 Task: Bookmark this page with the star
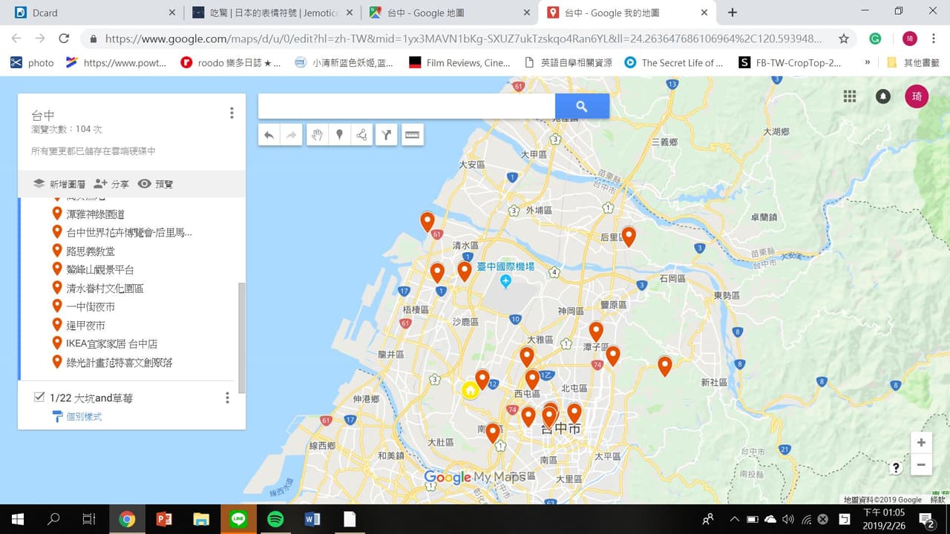point(844,39)
